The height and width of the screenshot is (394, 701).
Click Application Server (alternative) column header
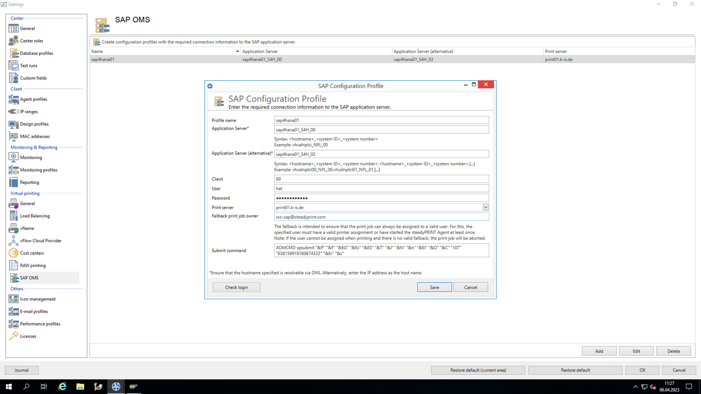(x=468, y=51)
